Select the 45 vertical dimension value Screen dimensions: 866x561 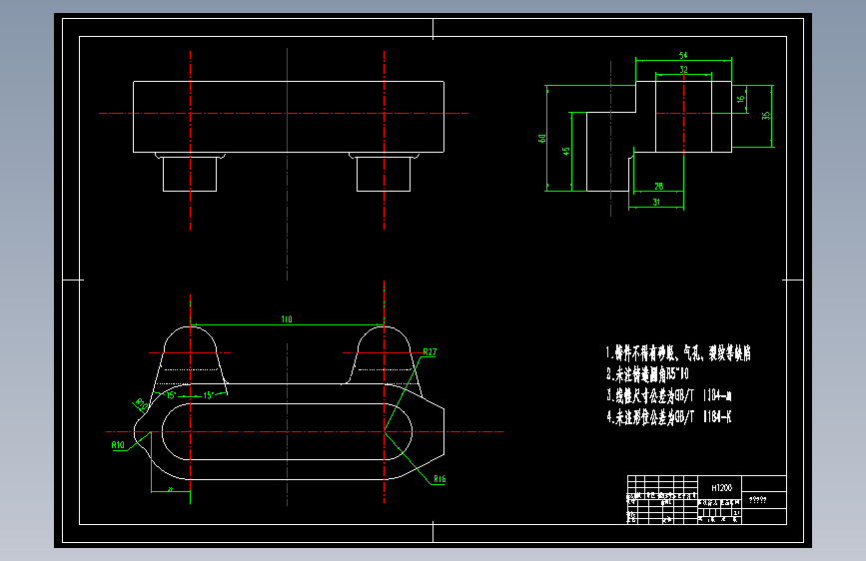[x=566, y=151]
